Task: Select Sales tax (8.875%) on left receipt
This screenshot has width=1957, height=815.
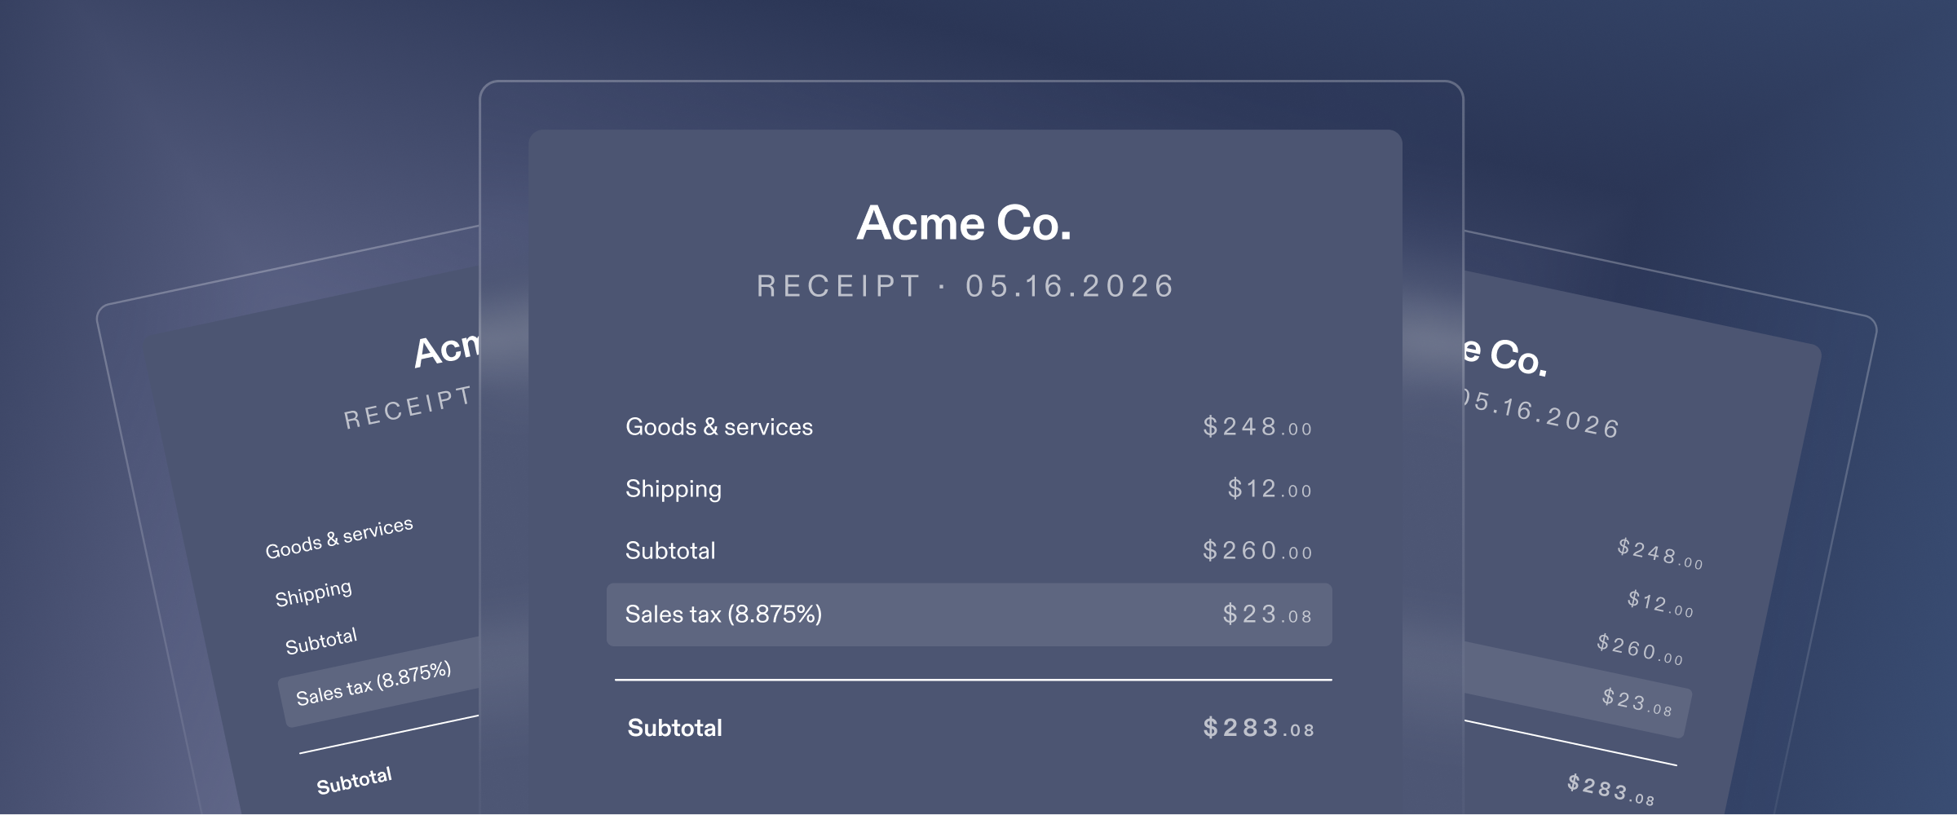Action: coord(373,684)
